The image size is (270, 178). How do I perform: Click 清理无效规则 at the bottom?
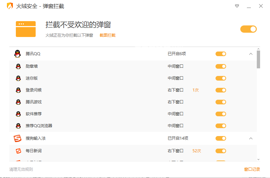click(x=21, y=169)
